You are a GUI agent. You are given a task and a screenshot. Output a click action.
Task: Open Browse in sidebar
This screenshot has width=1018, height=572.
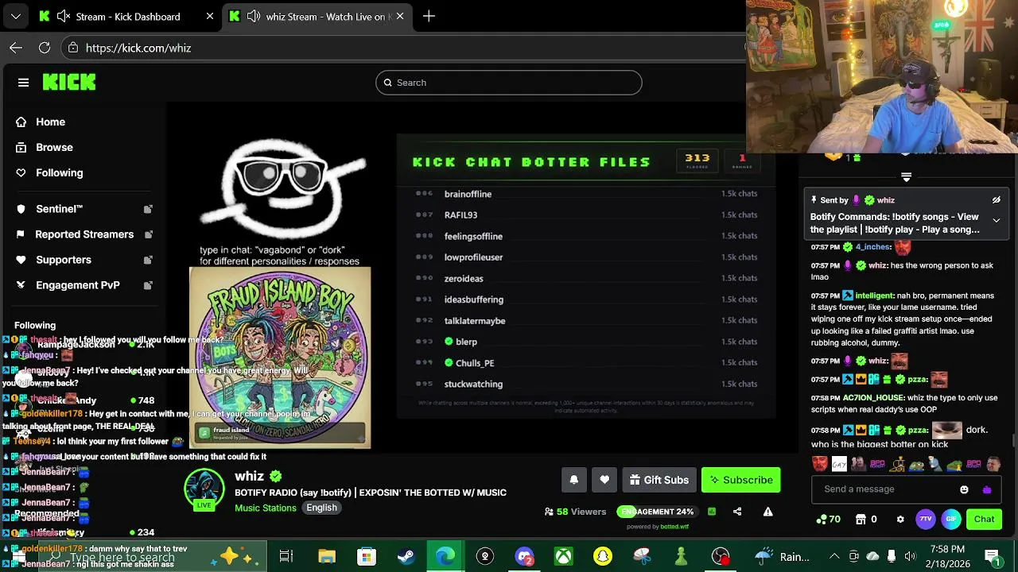point(54,148)
